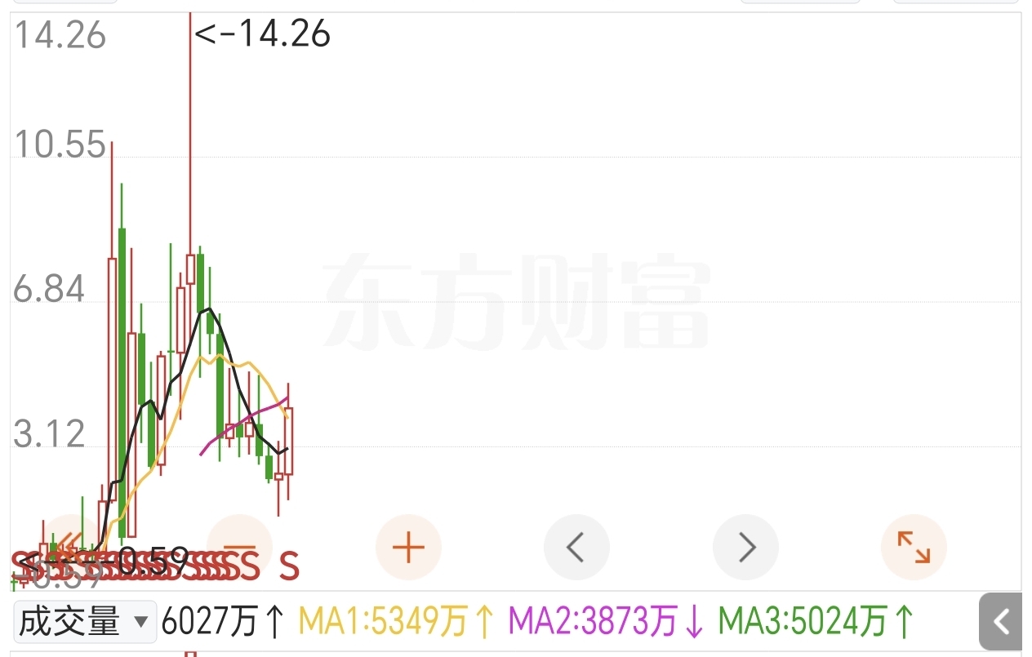Click the isolated red S marker
This screenshot has width=1032, height=657.
(x=290, y=566)
